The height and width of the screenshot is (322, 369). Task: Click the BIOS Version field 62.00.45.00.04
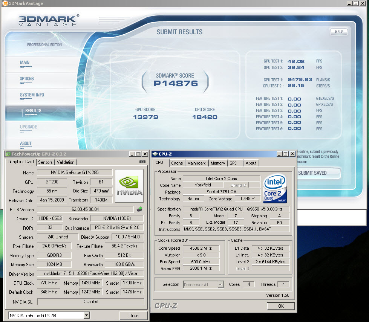pos(85,209)
